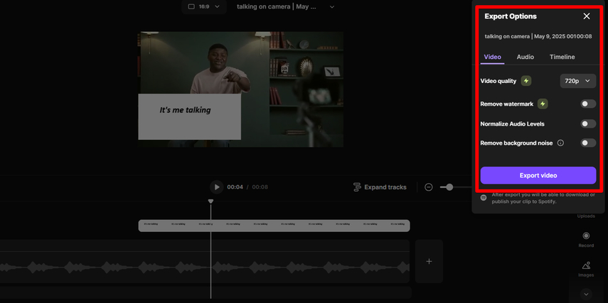The height and width of the screenshot is (303, 608).
Task: Turn on Normalize Audio Levels
Action: pyautogui.click(x=588, y=124)
